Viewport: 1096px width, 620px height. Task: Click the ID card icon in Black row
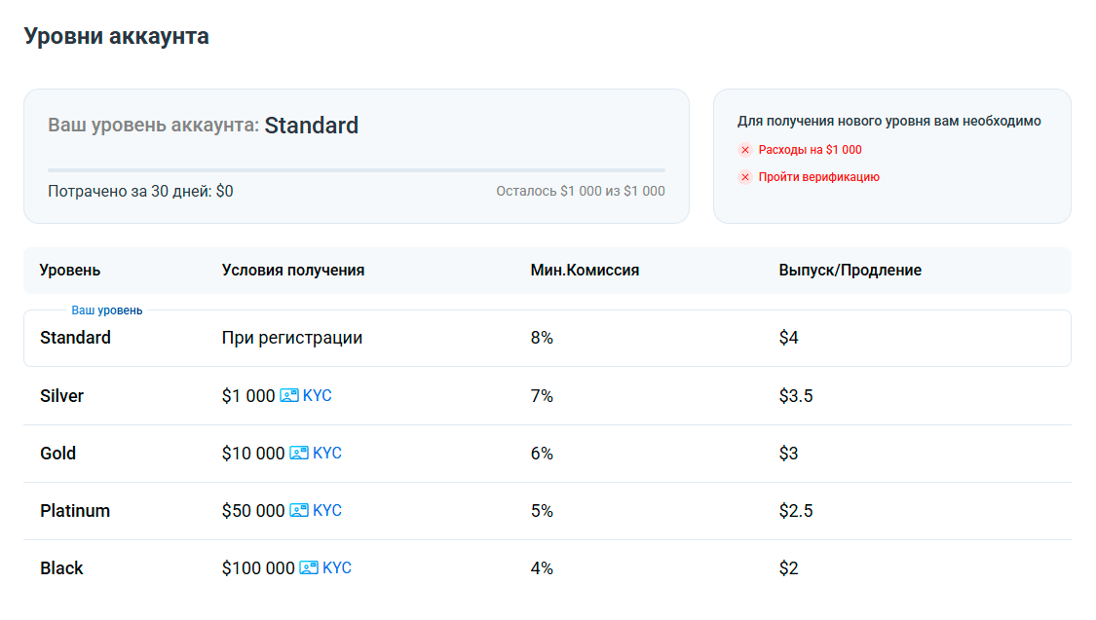click(309, 568)
